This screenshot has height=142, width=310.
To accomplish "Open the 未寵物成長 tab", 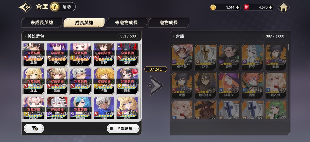I will [126, 23].
